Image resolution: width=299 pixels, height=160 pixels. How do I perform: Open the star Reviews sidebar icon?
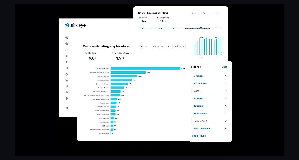(67, 56)
